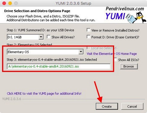Expand the Elementary OS distro dropdown
Image resolution: width=147 pixels, height=113 pixels.
click(45, 52)
